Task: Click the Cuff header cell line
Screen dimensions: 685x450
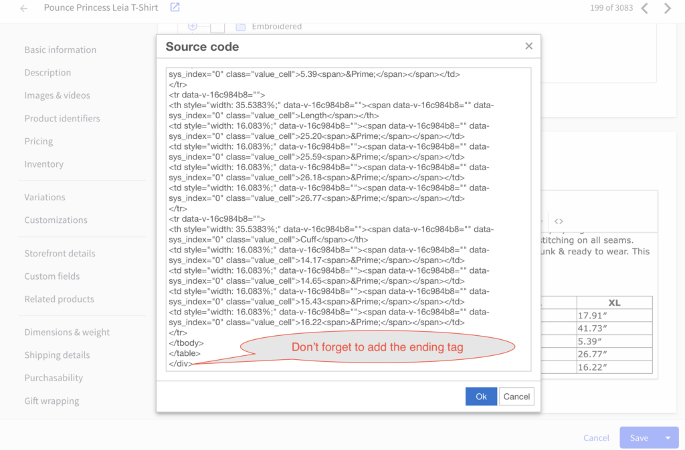Action: pos(268,240)
